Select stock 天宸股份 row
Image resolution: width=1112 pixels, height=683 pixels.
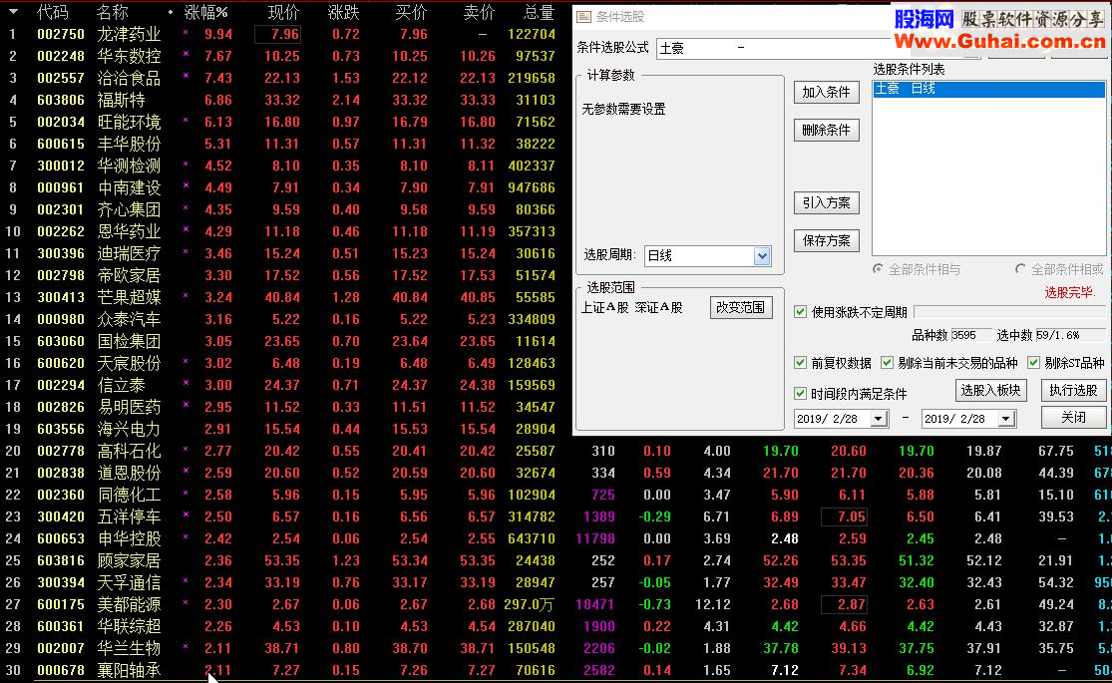coord(280,363)
